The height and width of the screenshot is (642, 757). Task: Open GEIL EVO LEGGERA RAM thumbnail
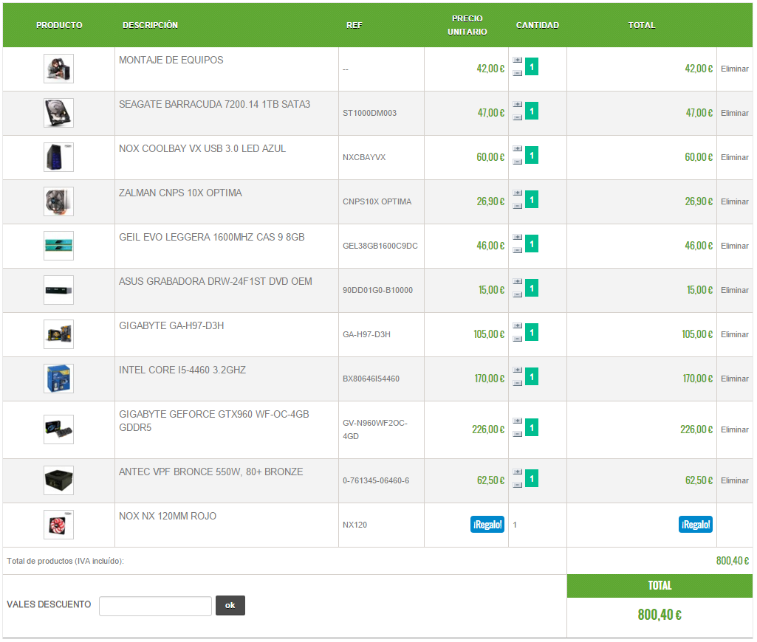[58, 246]
